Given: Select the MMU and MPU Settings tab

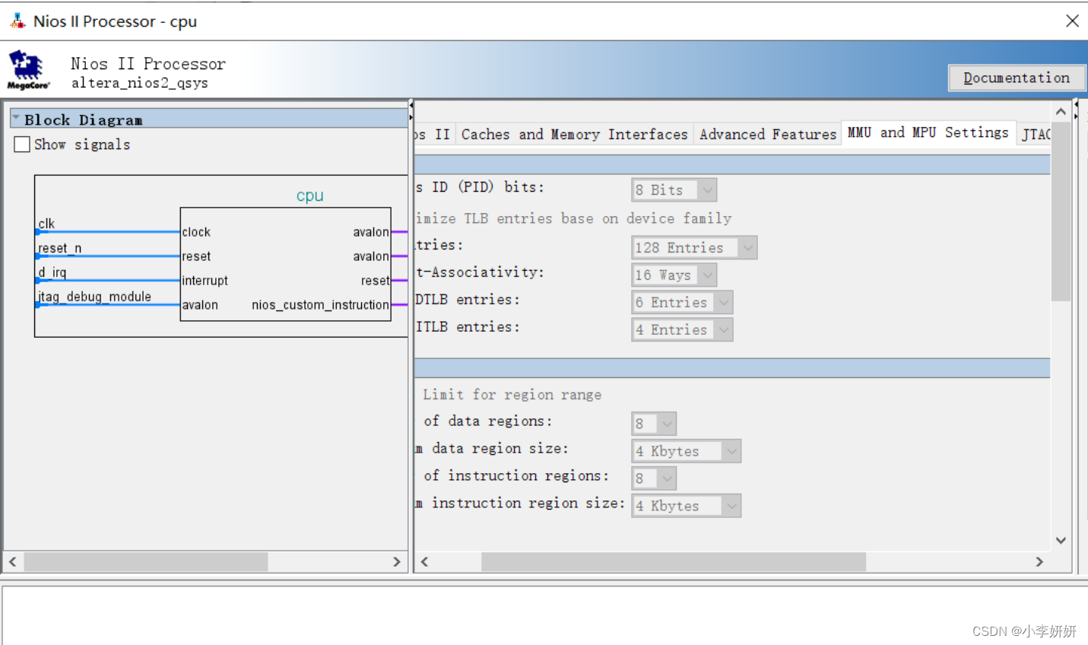Looking at the screenshot, I should (x=927, y=132).
